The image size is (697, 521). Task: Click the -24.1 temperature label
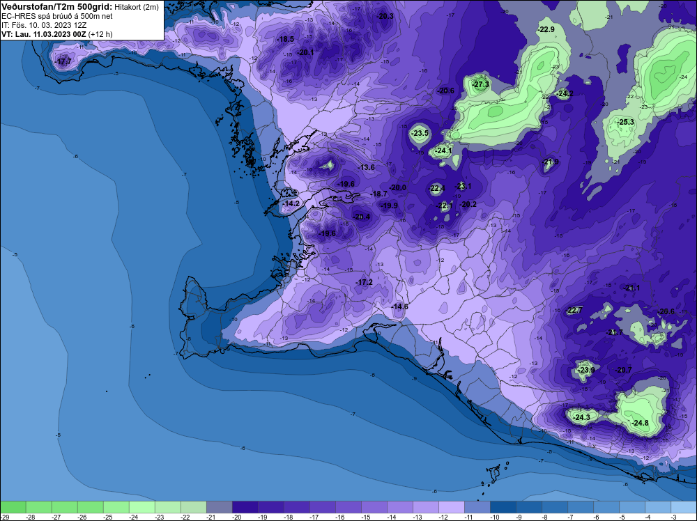443,151
